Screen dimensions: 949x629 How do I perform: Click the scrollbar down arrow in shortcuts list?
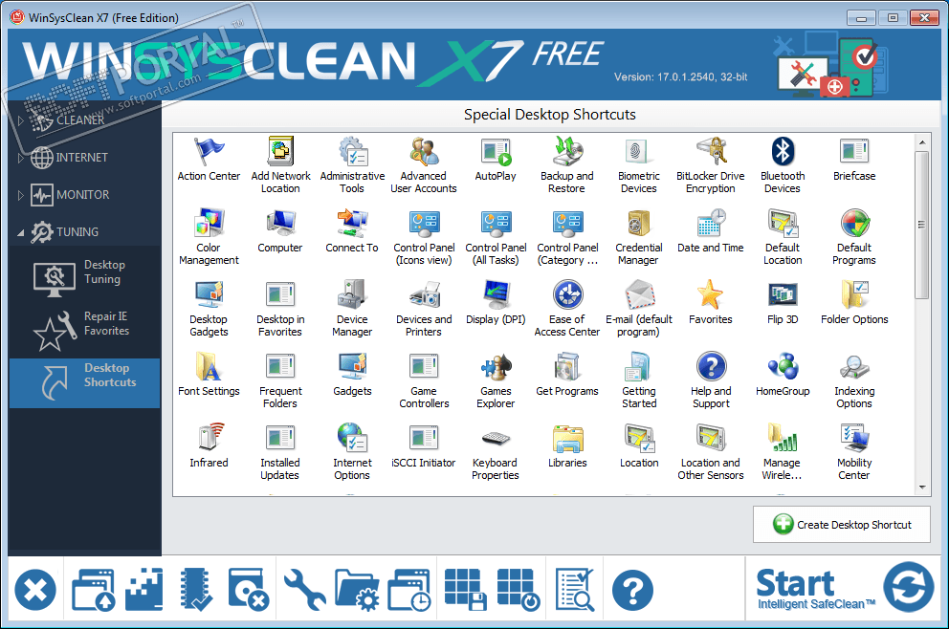pyautogui.click(x=922, y=488)
